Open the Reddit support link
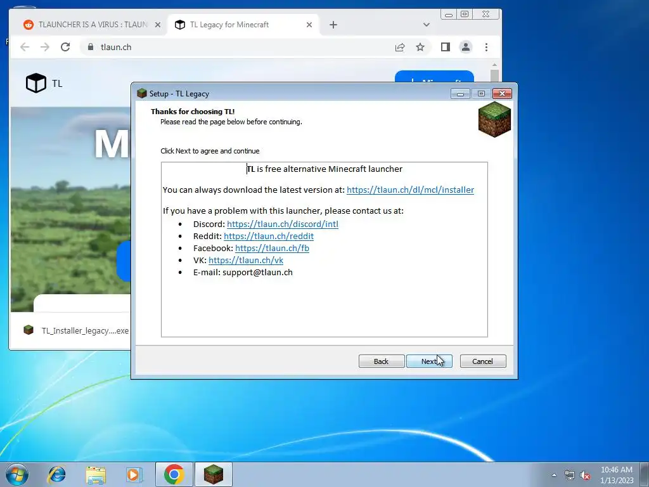Image resolution: width=649 pixels, height=487 pixels. 269,236
